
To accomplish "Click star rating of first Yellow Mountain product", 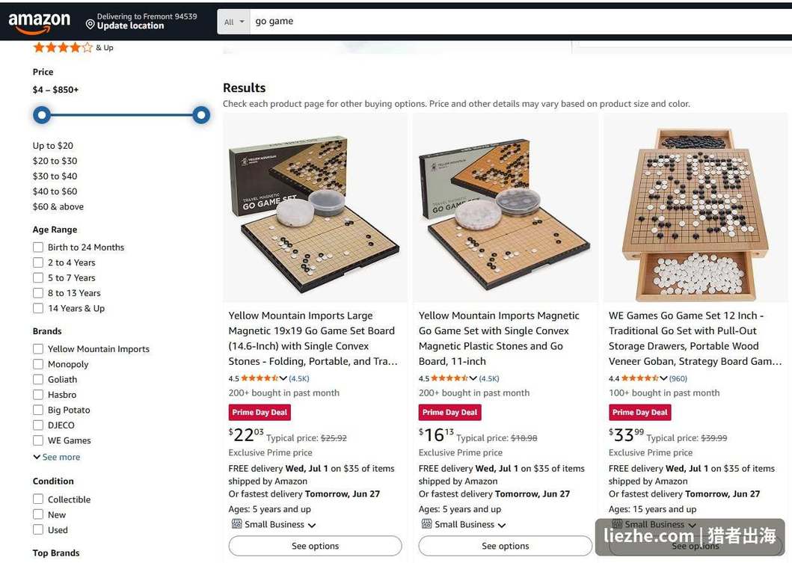I will click(x=259, y=378).
